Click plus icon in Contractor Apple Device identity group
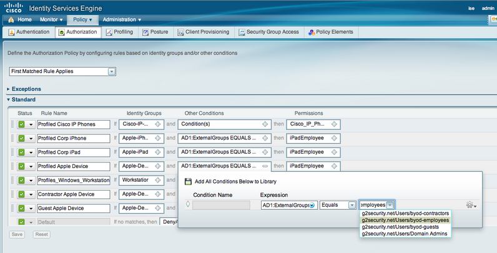 pos(157,194)
